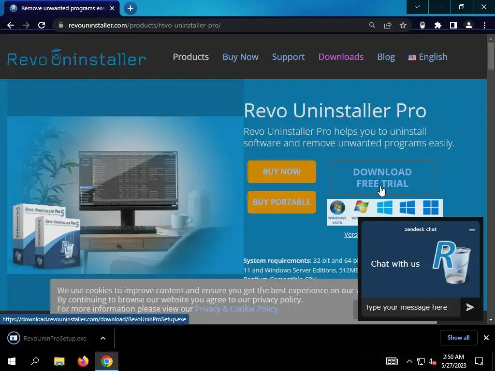
Task: Open a new tab with plus button
Action: point(131,8)
